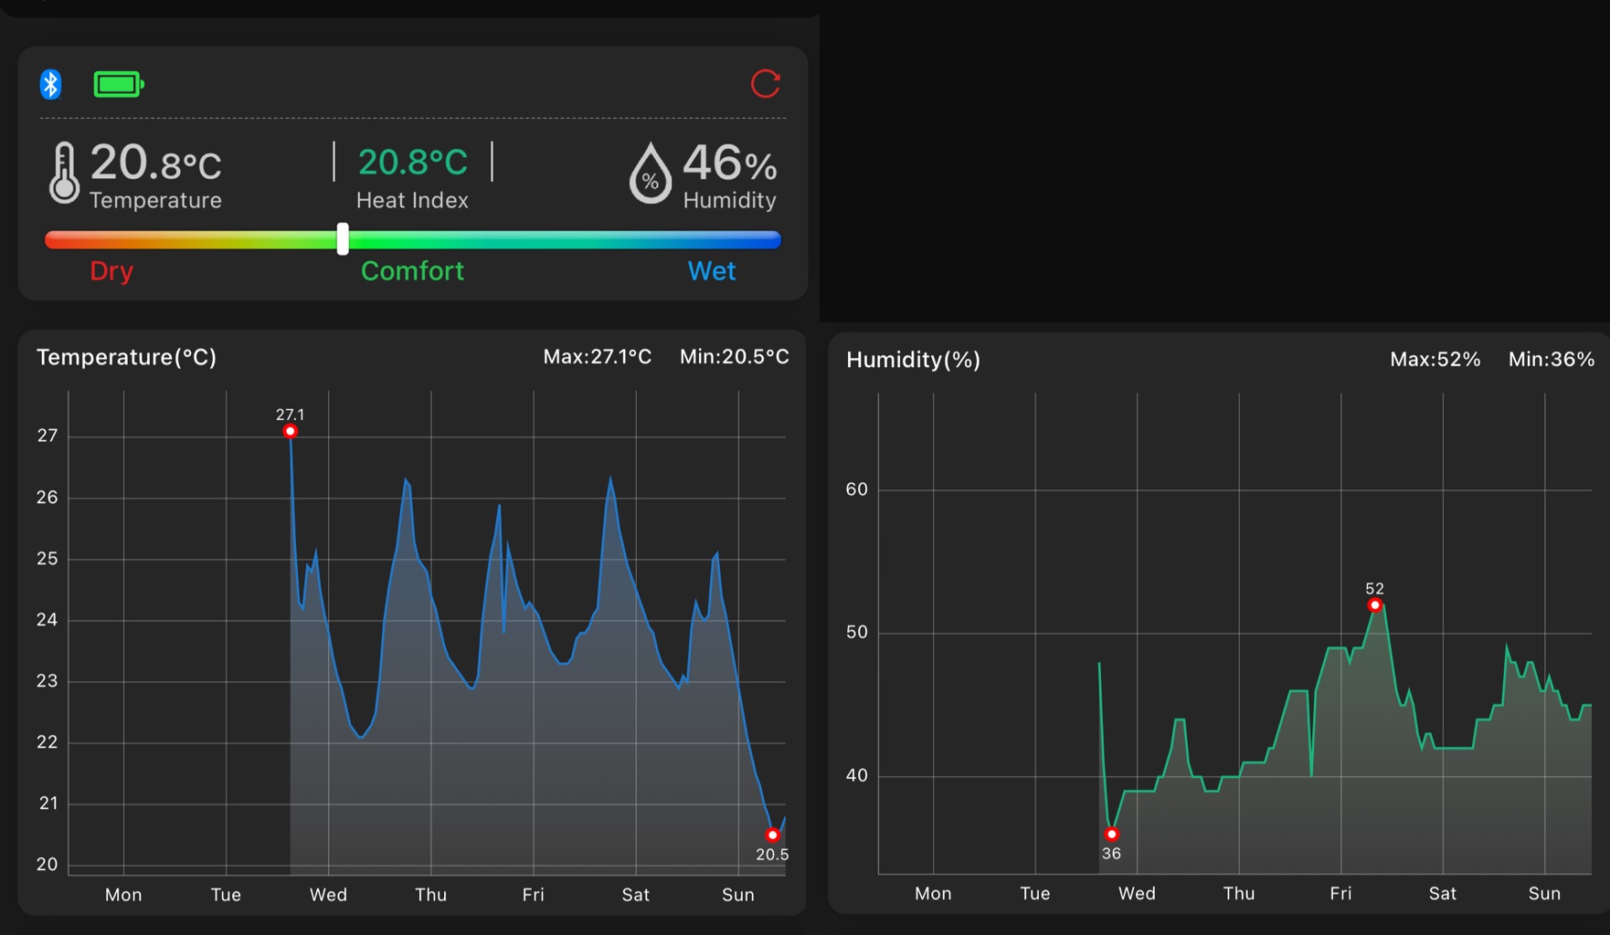
Task: Click the humidity water drop icon
Action: 650,173
